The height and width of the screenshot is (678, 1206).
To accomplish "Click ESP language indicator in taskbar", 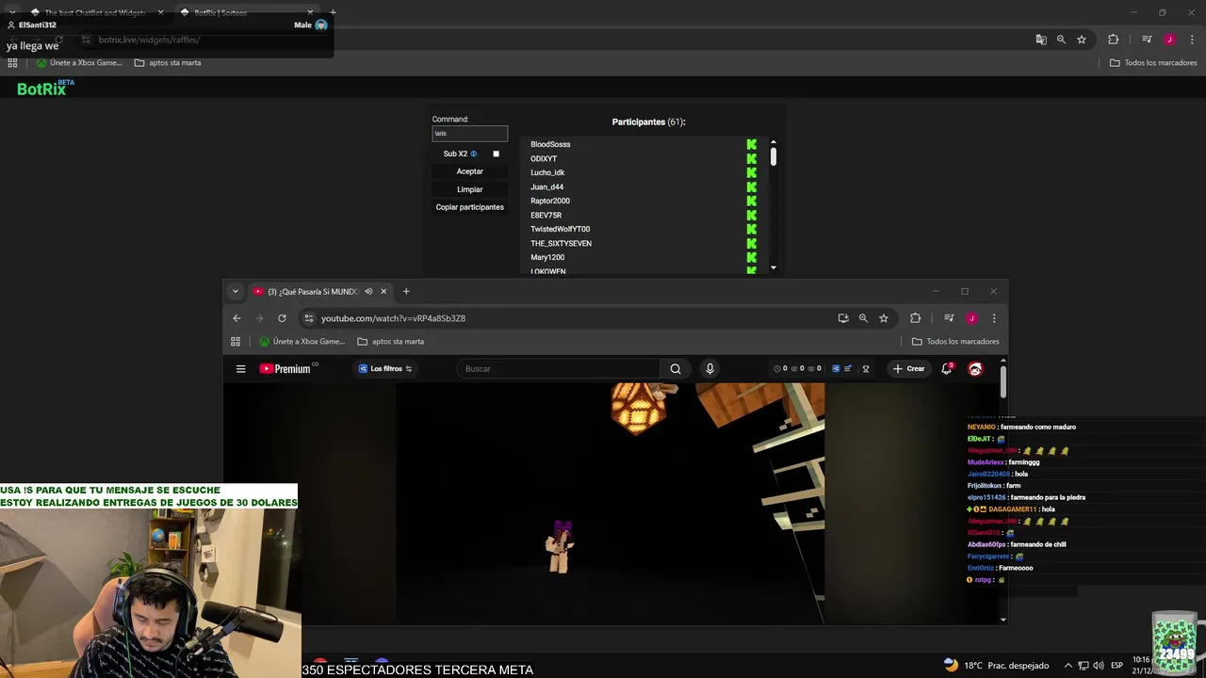I will pos(1116,666).
